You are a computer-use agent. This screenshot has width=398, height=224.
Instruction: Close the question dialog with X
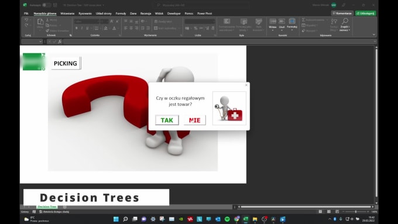(246, 85)
